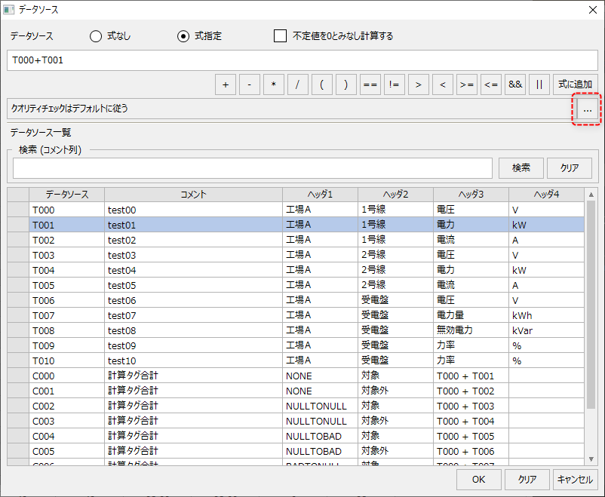
Task: Insert an opening parenthesis
Action: (321, 84)
